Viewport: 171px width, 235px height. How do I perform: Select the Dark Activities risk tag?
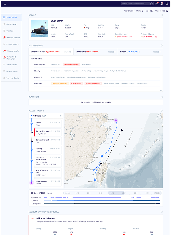coord(76,84)
